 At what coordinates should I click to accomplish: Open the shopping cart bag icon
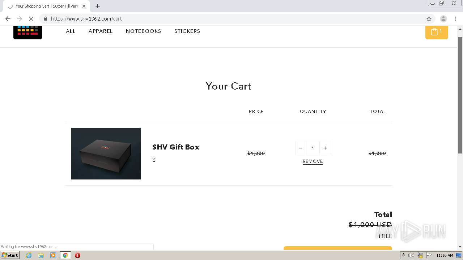(x=436, y=32)
